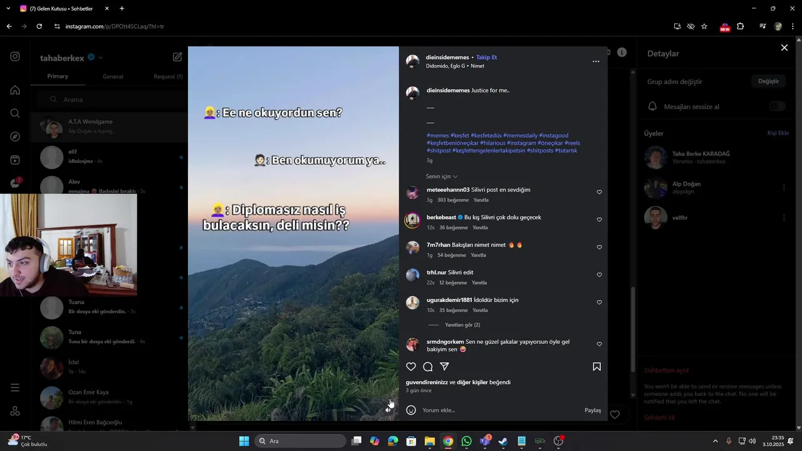
Task: Expand the tahaberkex account switcher
Action: click(x=100, y=58)
